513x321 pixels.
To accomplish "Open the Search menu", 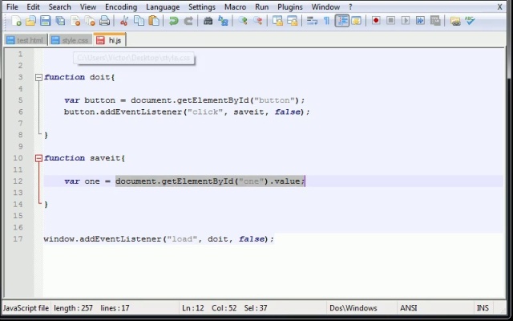I will [x=59, y=7].
